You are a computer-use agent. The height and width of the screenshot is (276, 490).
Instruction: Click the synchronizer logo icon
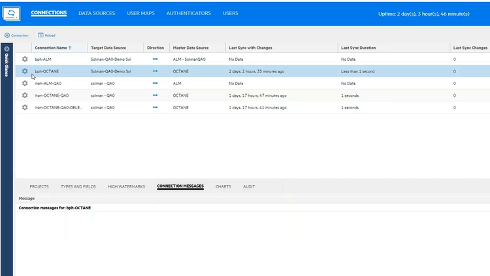[11, 14]
